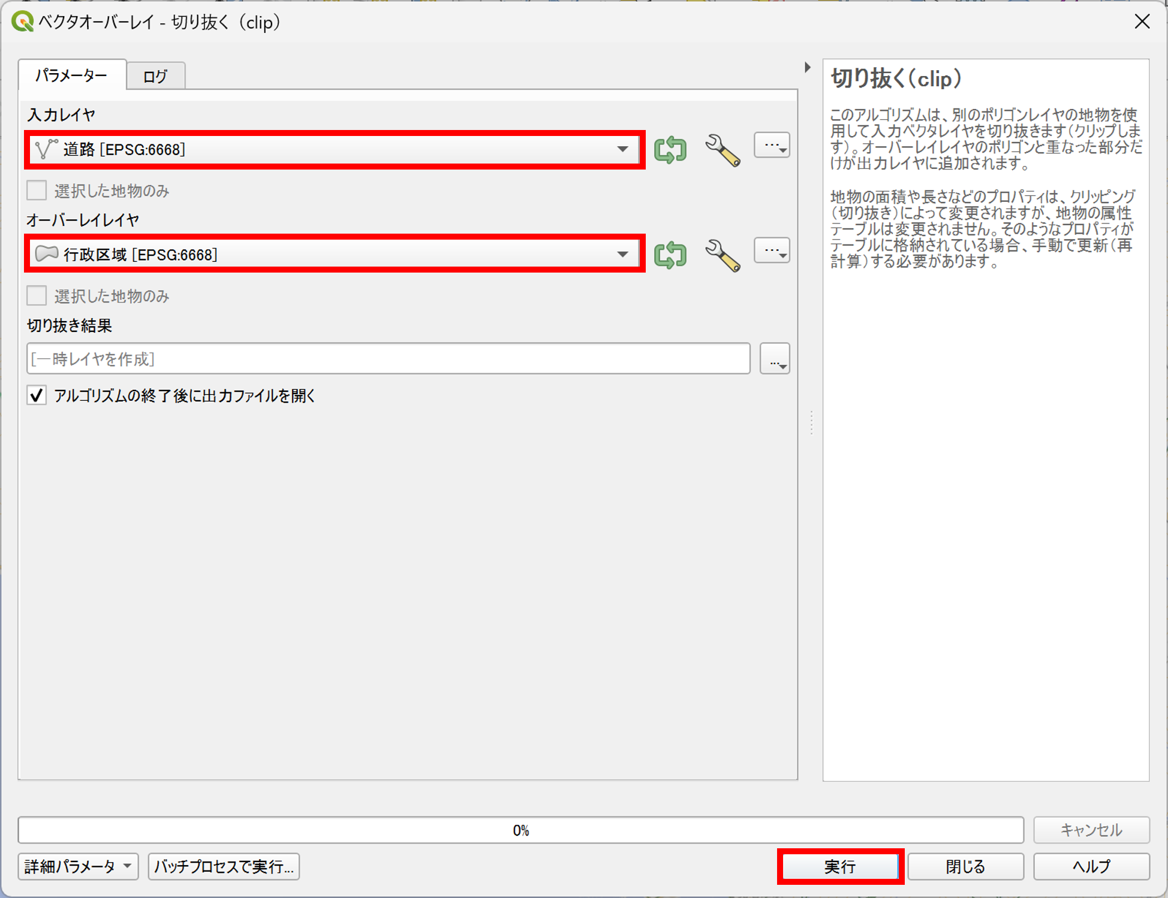Click the バッチプロセスで実行 button
1168x898 pixels.
point(223,866)
